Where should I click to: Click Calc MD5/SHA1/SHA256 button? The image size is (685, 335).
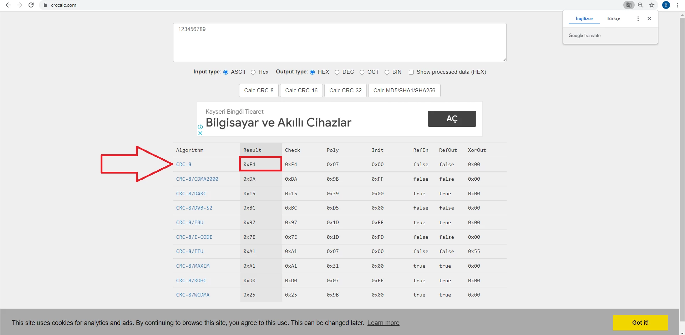tap(404, 91)
